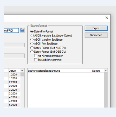The width and height of the screenshot is (116, 117).
Task: Click left list scrollbar thumb
Action: (22, 75)
